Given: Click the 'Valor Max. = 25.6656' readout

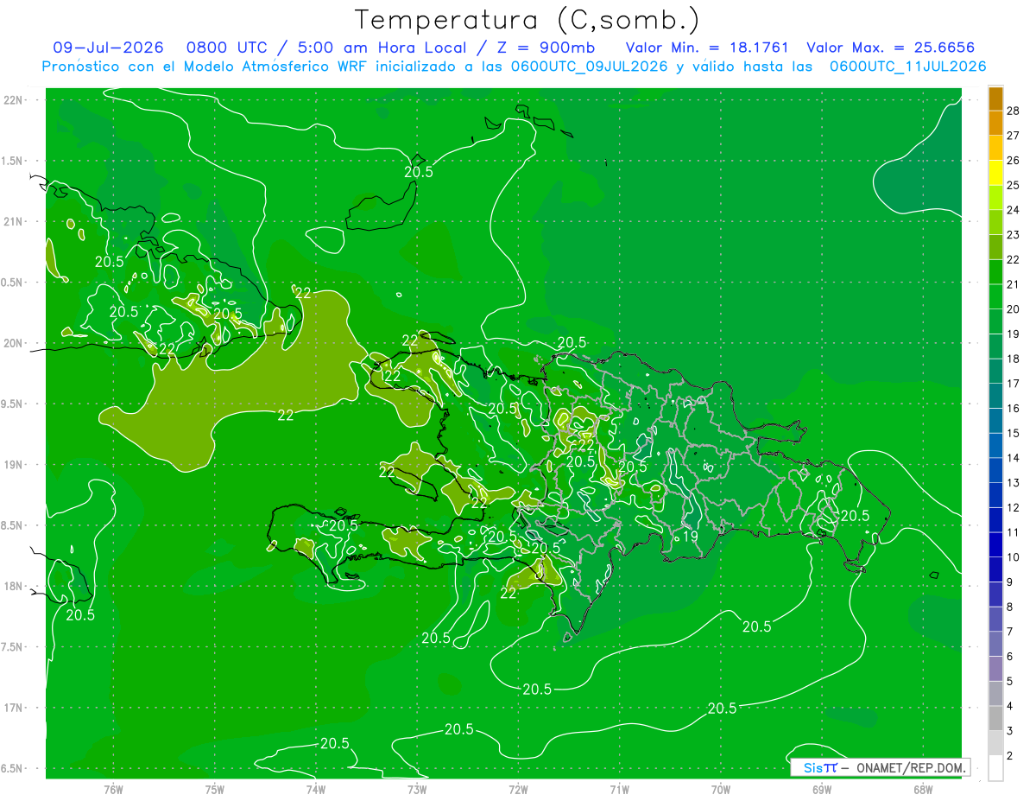Looking at the screenshot, I should [891, 48].
